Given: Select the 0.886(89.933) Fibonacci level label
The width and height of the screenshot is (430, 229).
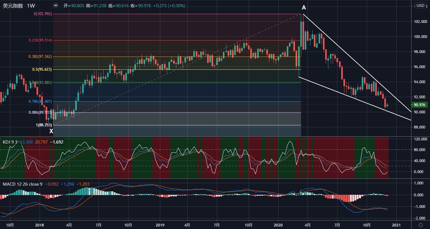Looking at the screenshot, I should (40, 112).
